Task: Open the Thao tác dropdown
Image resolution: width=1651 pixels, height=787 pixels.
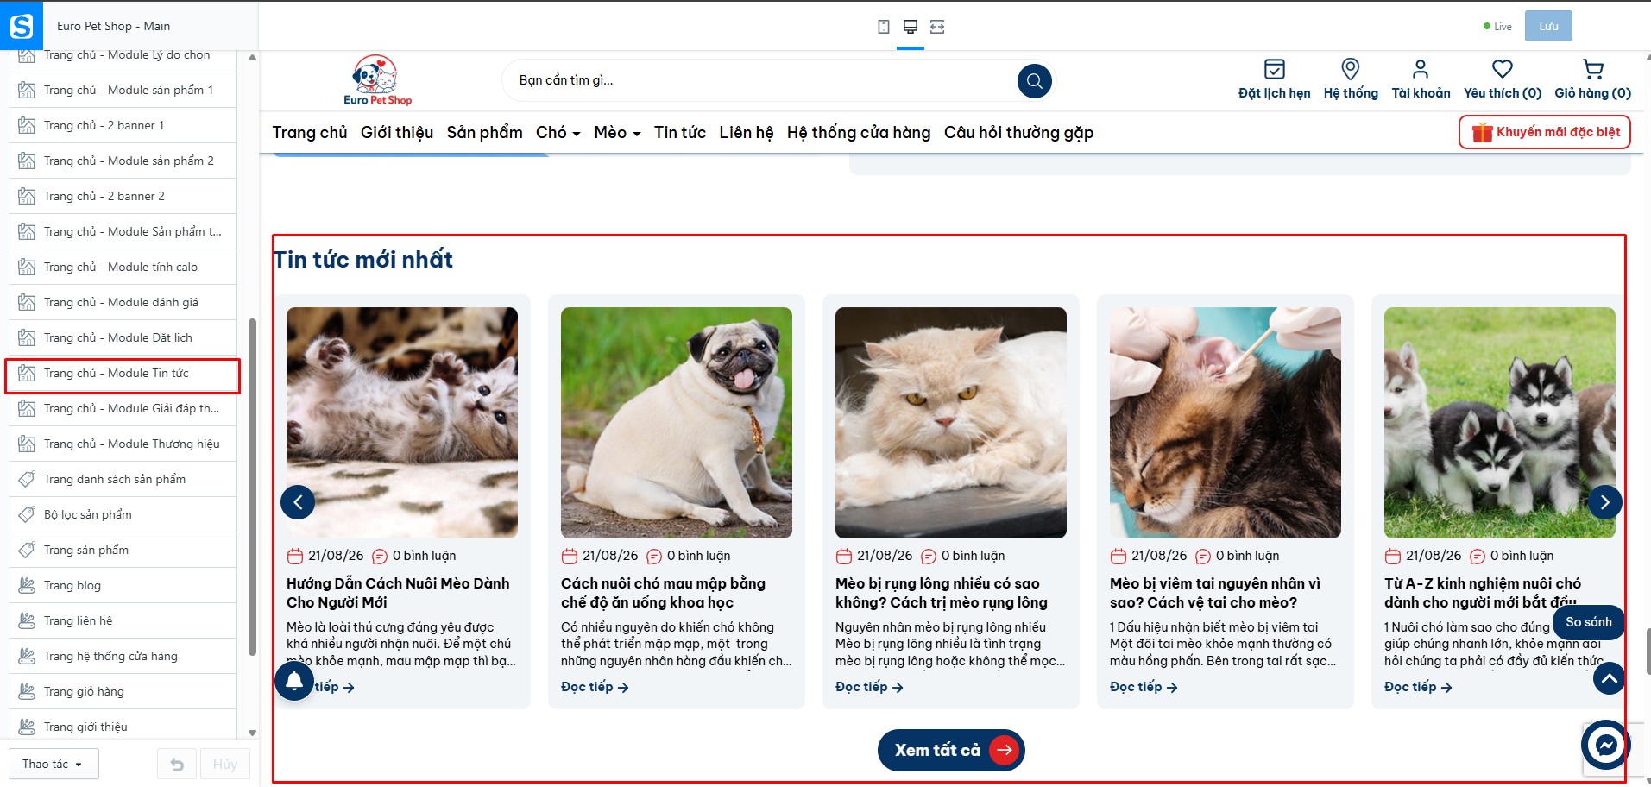Action: [x=54, y=764]
